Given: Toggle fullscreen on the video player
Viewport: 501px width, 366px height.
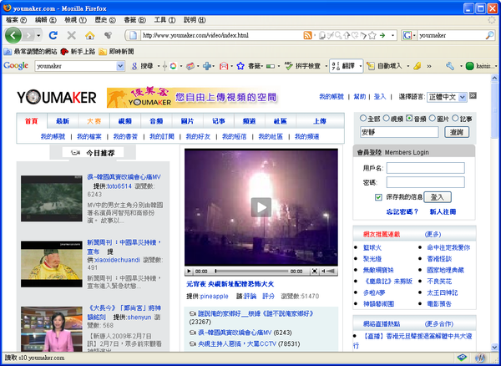Looking at the screenshot, I should [x=315, y=271].
